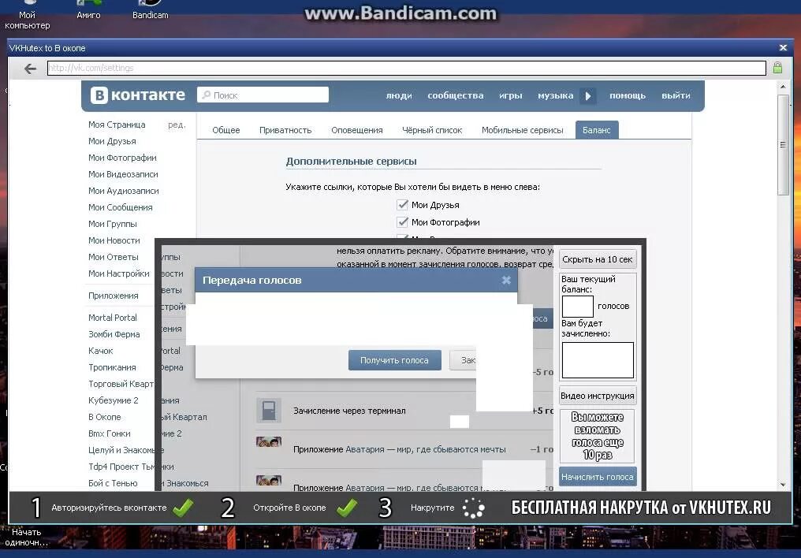The image size is (801, 558).
Task: Click the Начислить голоса button
Action: [x=598, y=477]
